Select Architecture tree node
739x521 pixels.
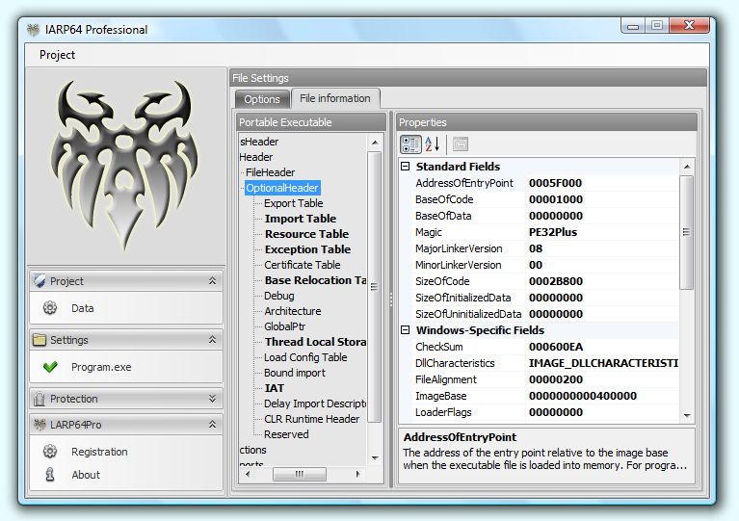click(x=292, y=311)
